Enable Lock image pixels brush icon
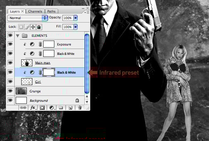209x141 pixels. (27, 27)
